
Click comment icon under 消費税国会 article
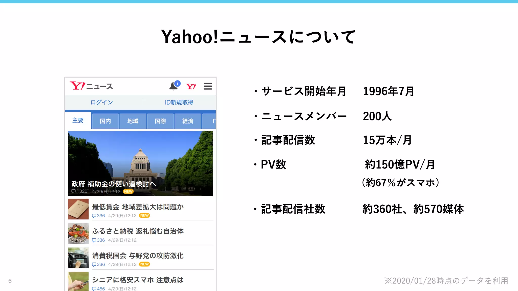coord(94,264)
